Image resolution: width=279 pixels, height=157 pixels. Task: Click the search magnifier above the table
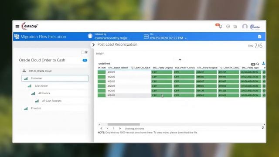pos(258,64)
